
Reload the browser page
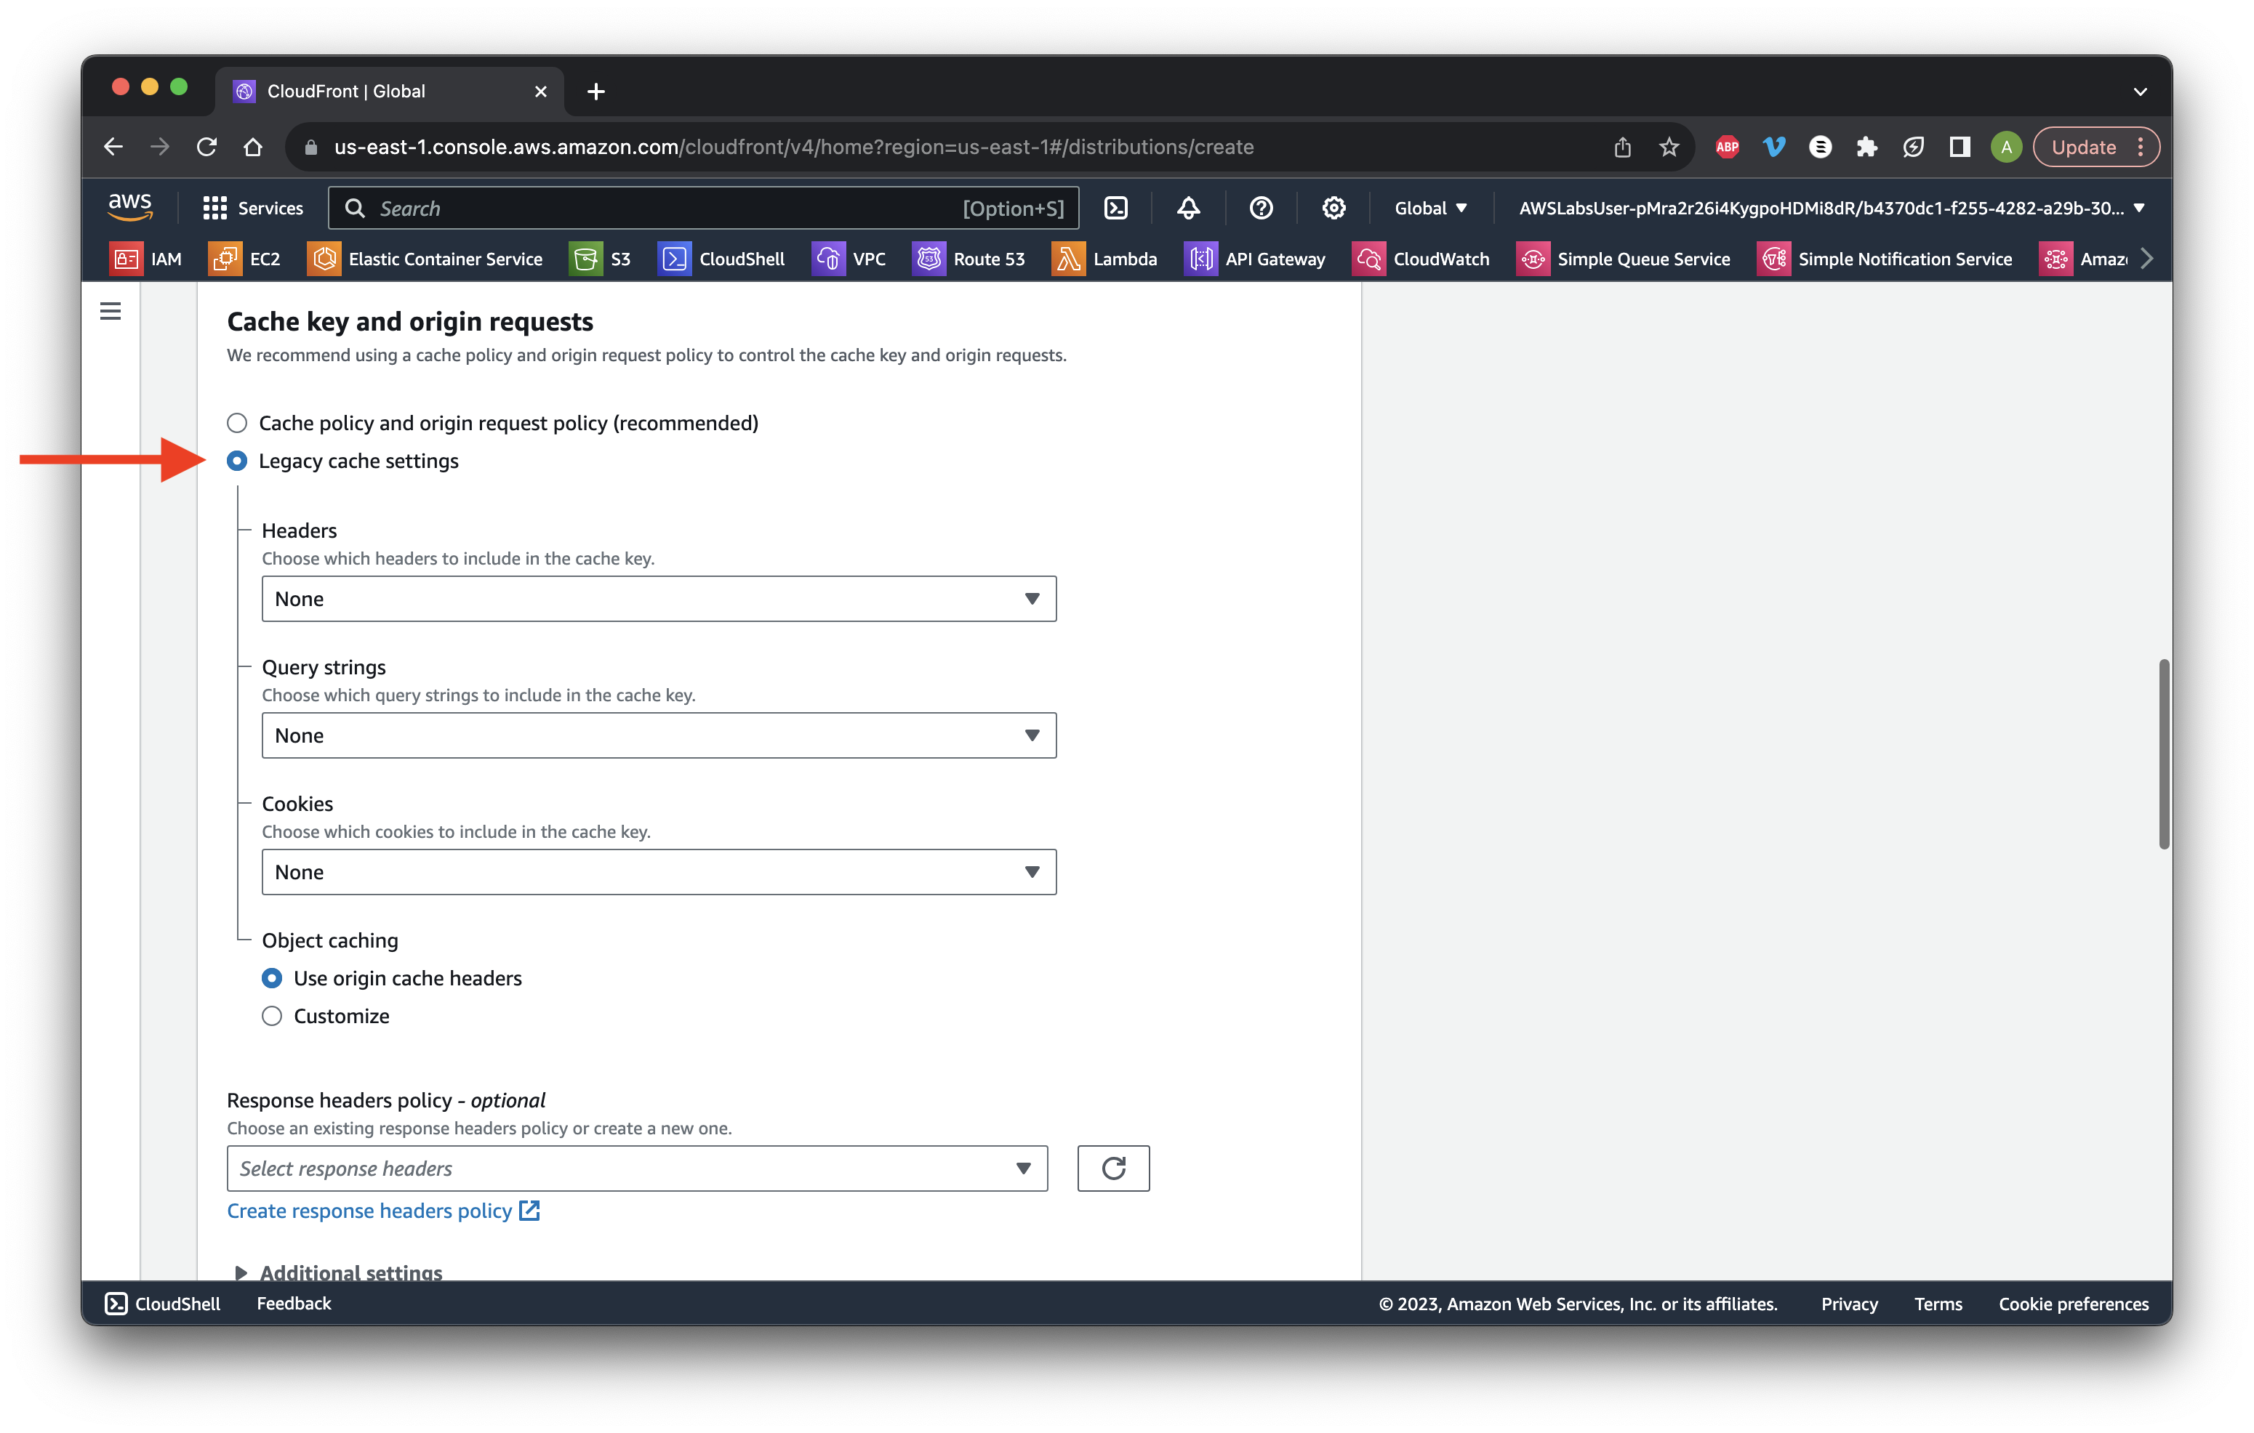click(207, 147)
